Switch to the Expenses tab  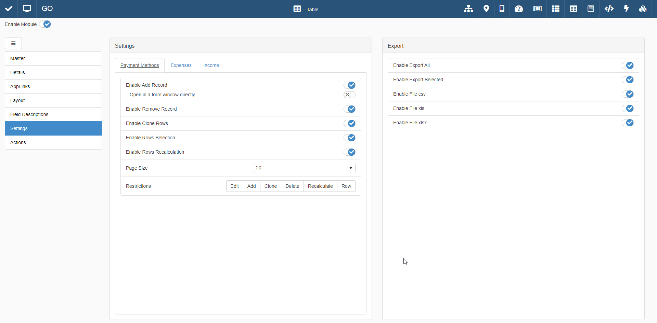point(181,66)
